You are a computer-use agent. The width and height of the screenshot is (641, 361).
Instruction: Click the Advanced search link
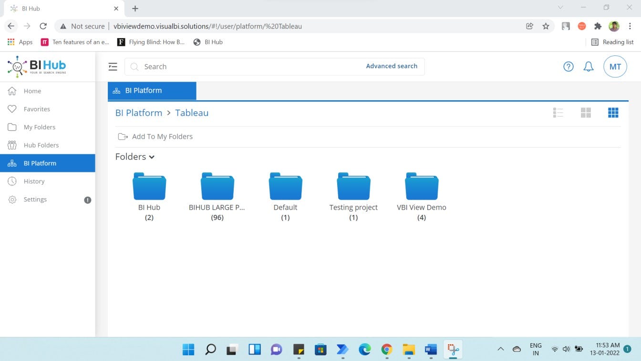click(392, 66)
